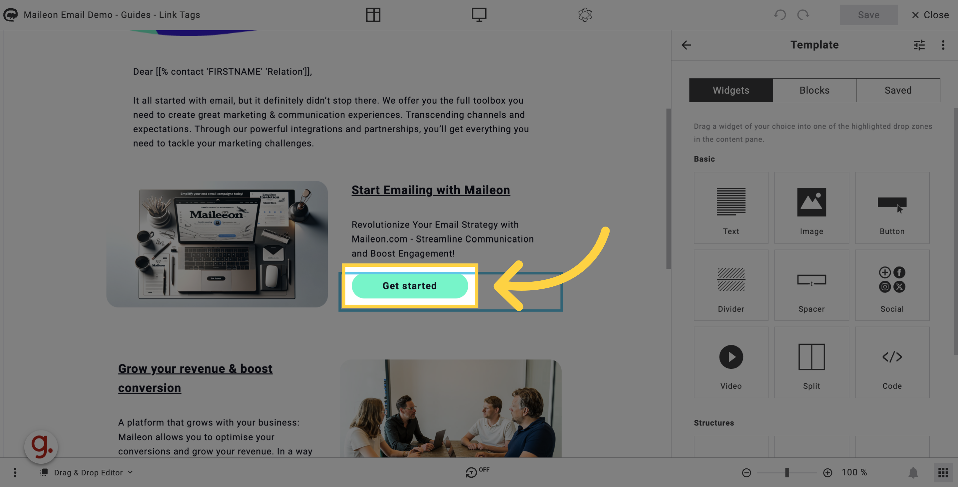Click the Text widget in Basic panel
Viewport: 958px width, 487px height.
(x=731, y=208)
